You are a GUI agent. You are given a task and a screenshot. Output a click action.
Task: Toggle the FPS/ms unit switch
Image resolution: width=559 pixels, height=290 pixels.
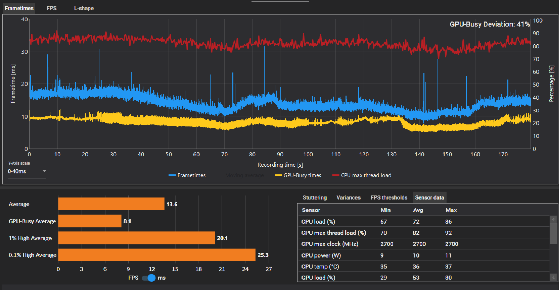149,278
